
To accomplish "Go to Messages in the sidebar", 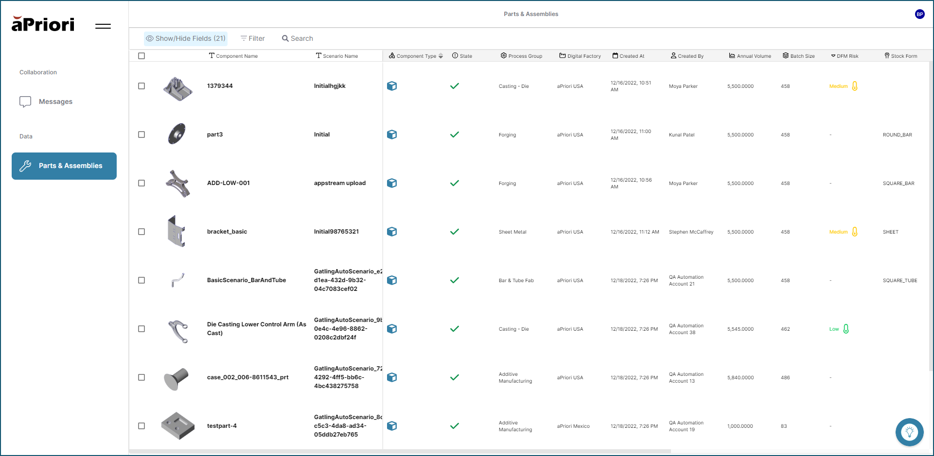I will click(55, 101).
